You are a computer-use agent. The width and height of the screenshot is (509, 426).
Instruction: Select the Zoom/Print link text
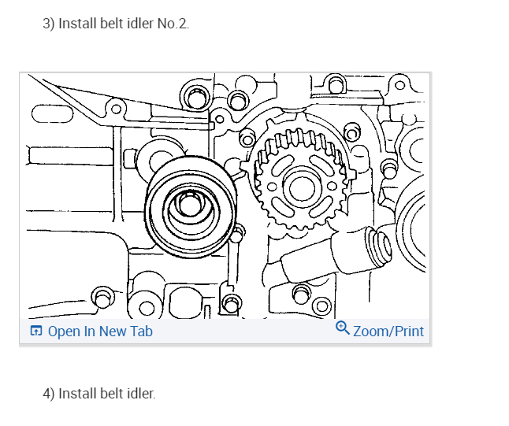click(x=388, y=332)
